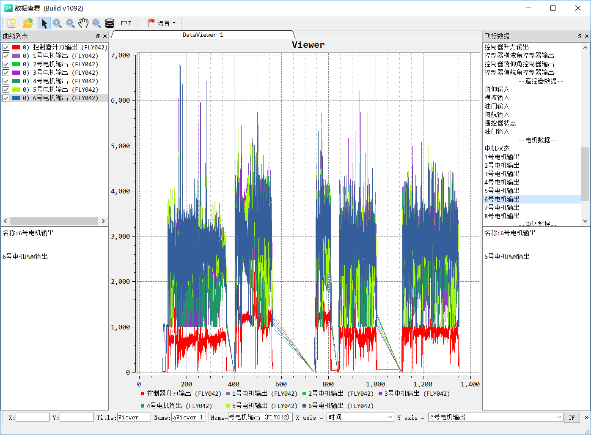The height and width of the screenshot is (435, 591).
Task: Switch to the DataViewer 1 tab
Action: tap(203, 35)
